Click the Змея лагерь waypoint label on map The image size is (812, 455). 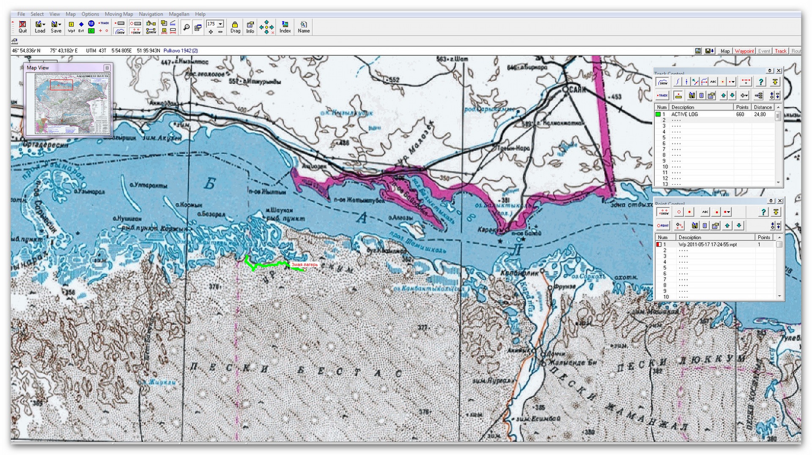(304, 265)
